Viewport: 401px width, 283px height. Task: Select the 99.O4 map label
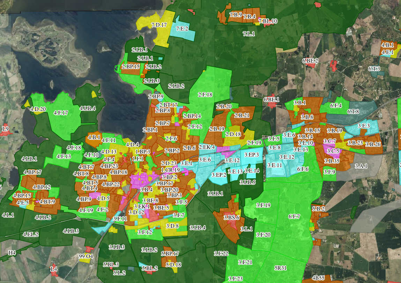coord(86,256)
